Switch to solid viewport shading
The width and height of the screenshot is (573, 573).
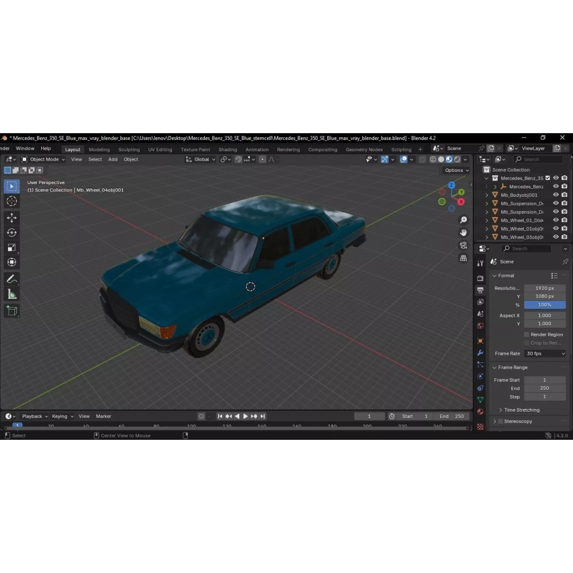pyautogui.click(x=441, y=159)
